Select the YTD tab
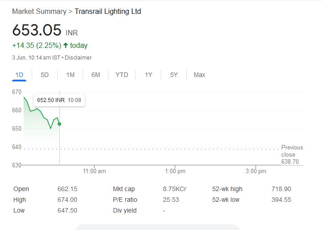Viewport: 322px width, 230px height. 121,75
